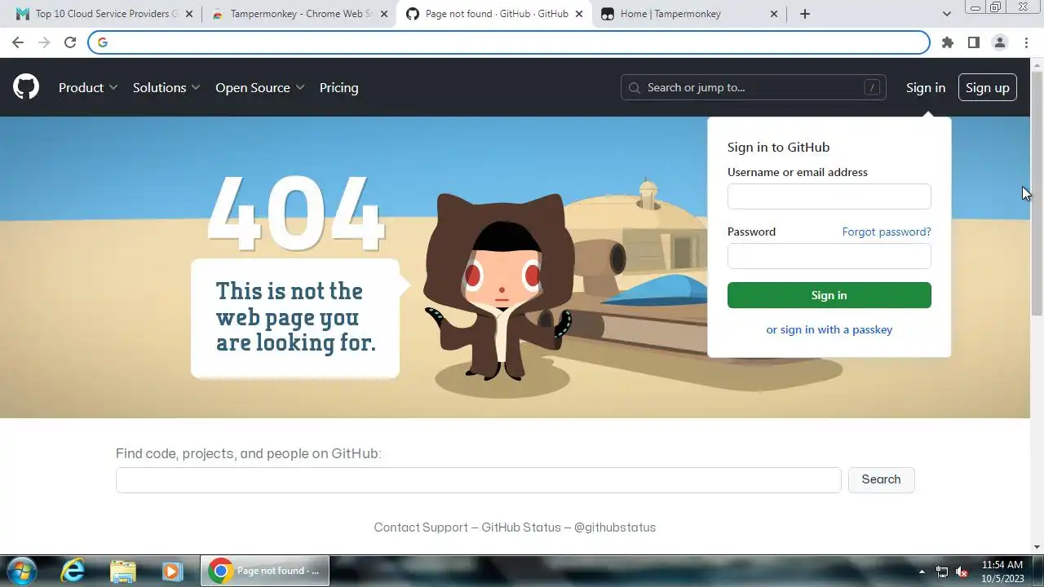1044x587 pixels.
Task: Click the Octocat Jedi illustration
Action: click(498, 285)
